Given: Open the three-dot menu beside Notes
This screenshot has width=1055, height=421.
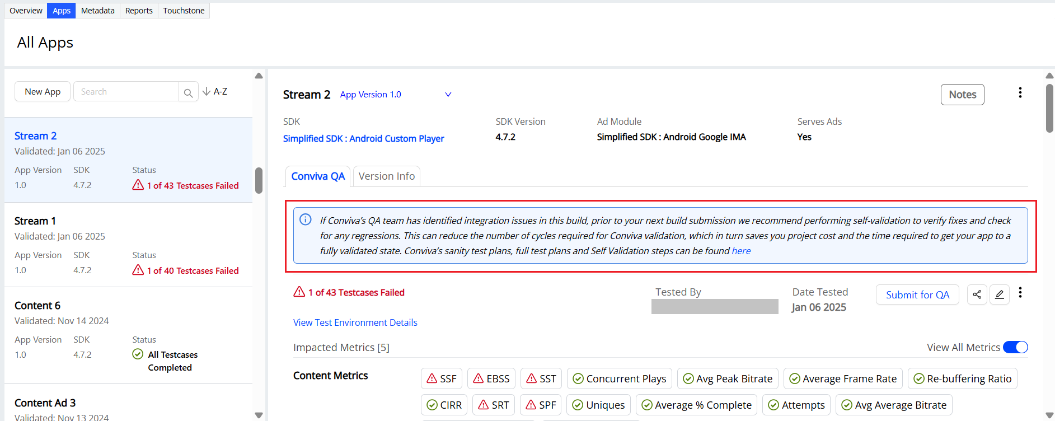Looking at the screenshot, I should point(1020,93).
